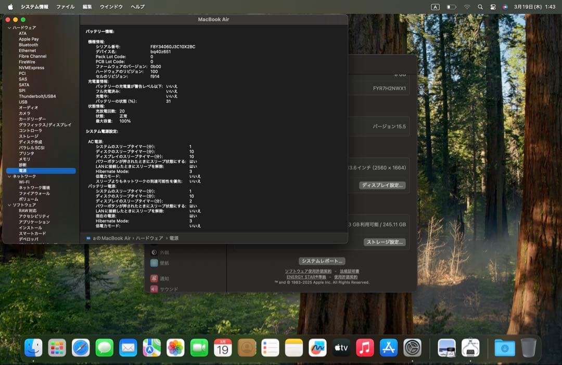Select ファイアウォール in sidebar
Viewport: 562px width, 365px height.
click(34, 194)
